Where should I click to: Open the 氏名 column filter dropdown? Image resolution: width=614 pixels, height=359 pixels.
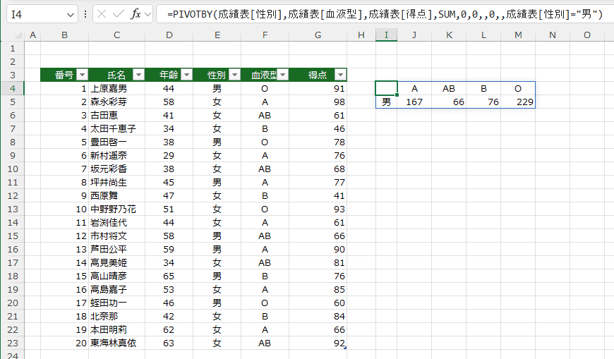pyautogui.click(x=138, y=75)
